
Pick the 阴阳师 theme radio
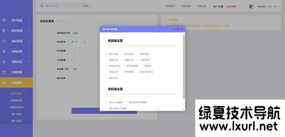click(142, 66)
